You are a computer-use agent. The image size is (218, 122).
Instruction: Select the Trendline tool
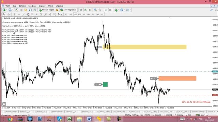(24, 14)
